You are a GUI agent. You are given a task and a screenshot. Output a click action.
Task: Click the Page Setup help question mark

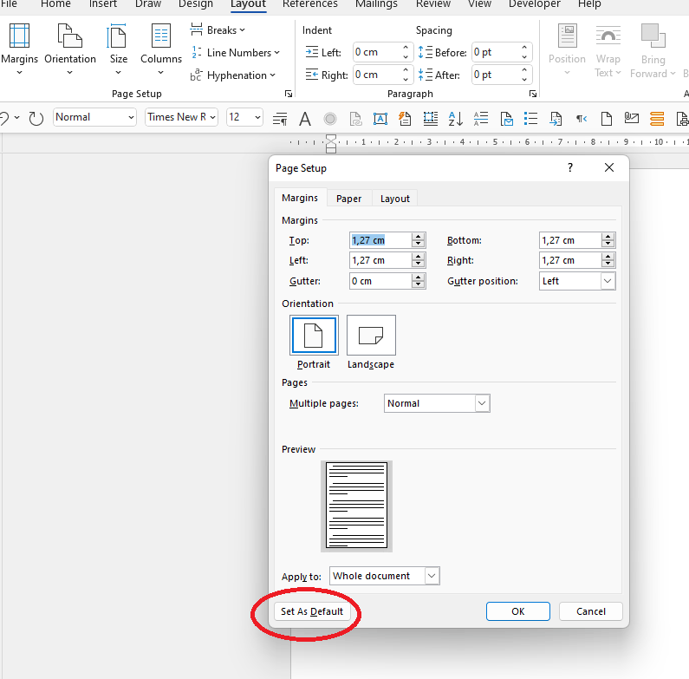pos(570,167)
